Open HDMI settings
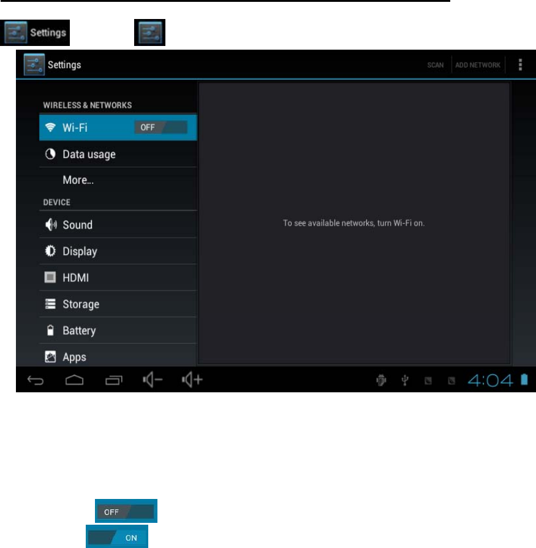This screenshot has width=536, height=548. [118, 278]
